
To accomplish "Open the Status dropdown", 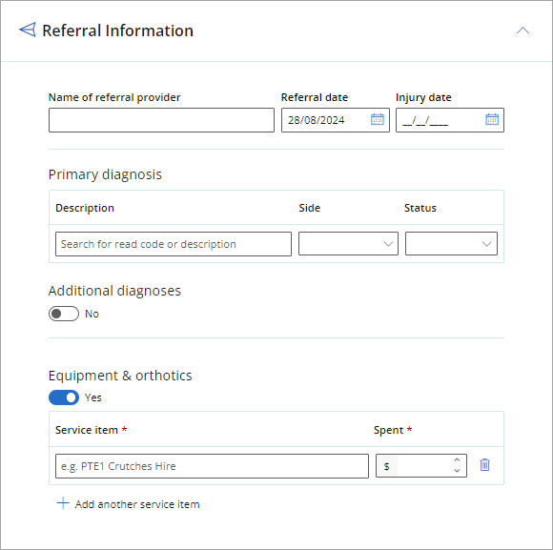I will point(451,243).
